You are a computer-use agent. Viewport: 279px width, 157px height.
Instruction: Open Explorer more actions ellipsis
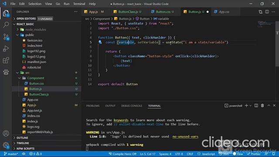tap(76, 12)
